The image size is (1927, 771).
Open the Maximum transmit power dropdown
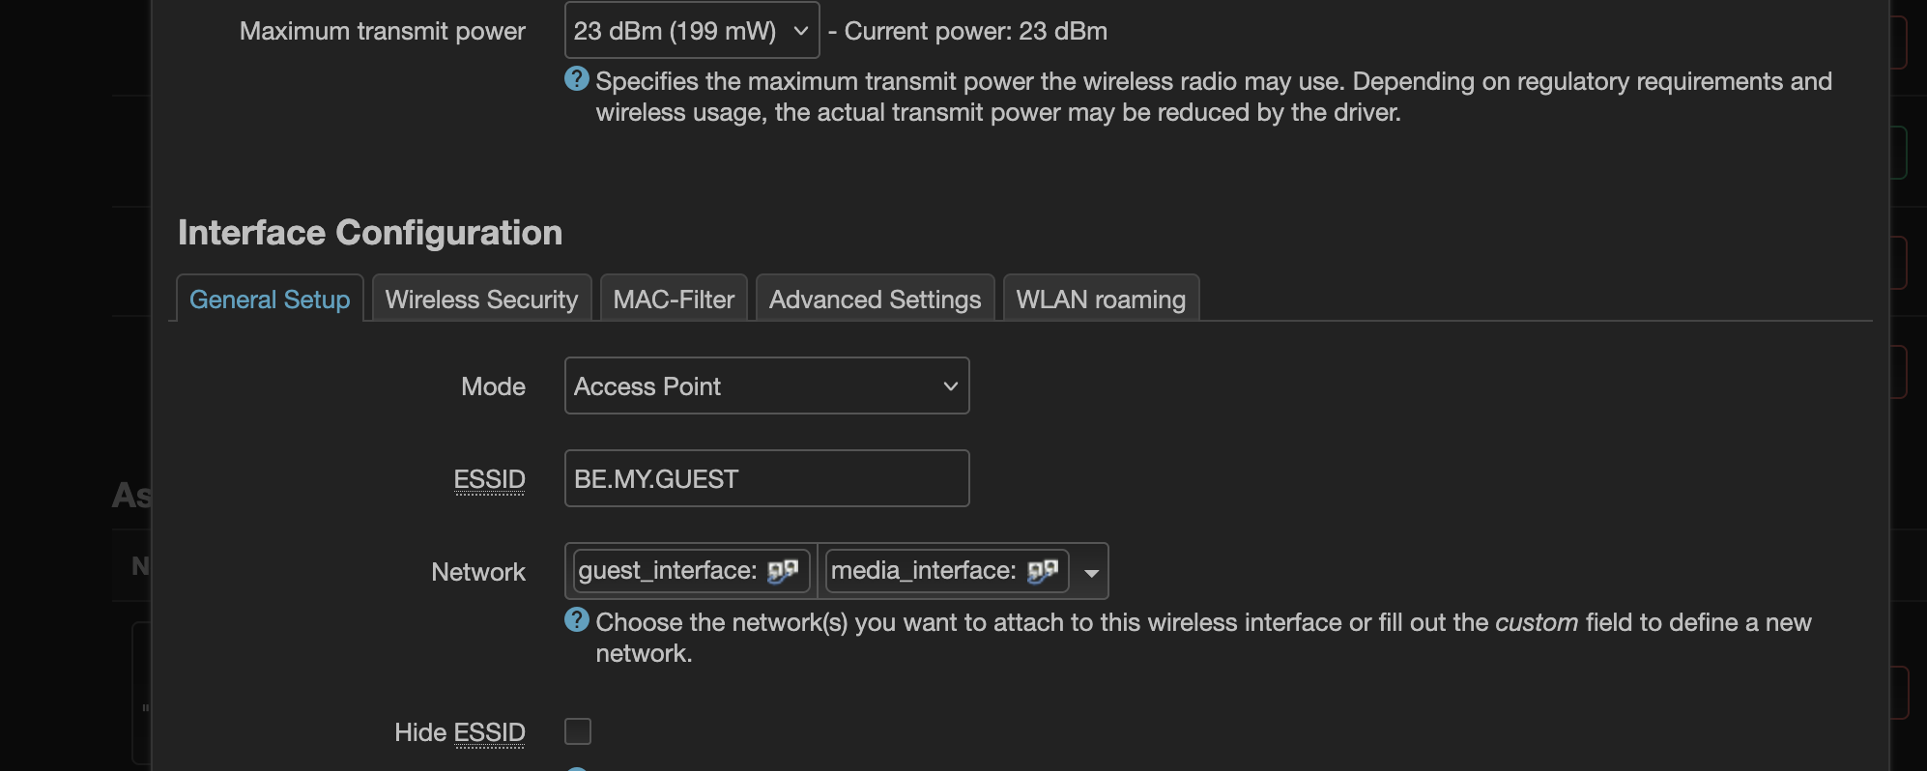692,30
